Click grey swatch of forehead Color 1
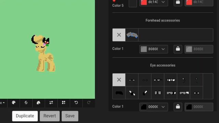Screen dimensions: 219x123 [x=144, y=49]
